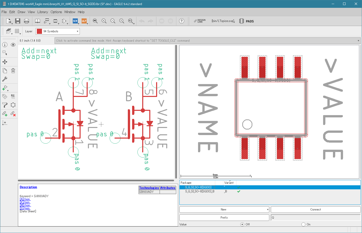The width and height of the screenshot is (362, 233).
Task: Open the Grid settings icon
Action: pyautogui.click(x=17, y=31)
